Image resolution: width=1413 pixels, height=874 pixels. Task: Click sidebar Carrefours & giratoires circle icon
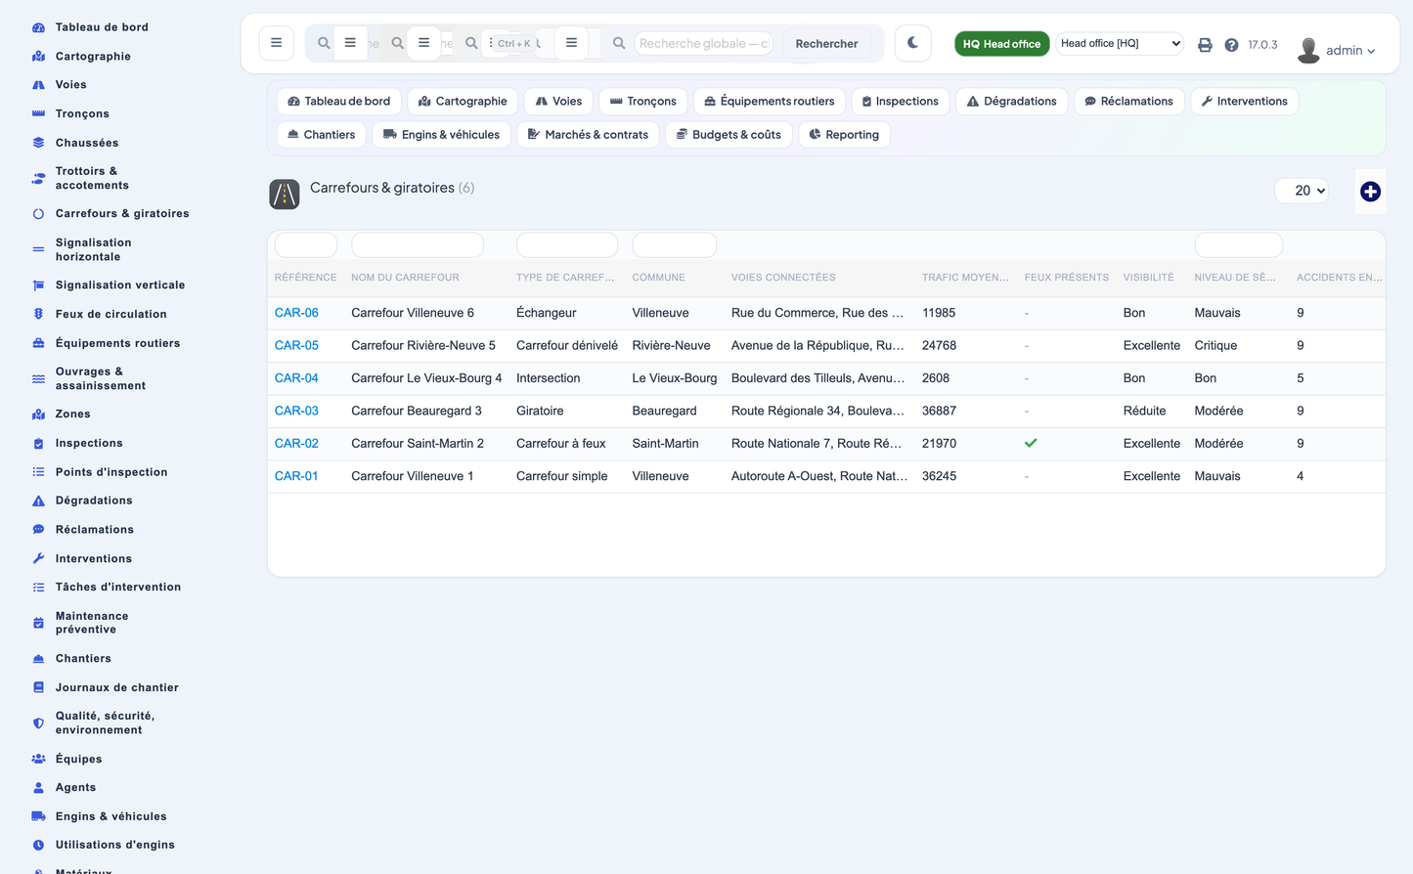tap(38, 214)
